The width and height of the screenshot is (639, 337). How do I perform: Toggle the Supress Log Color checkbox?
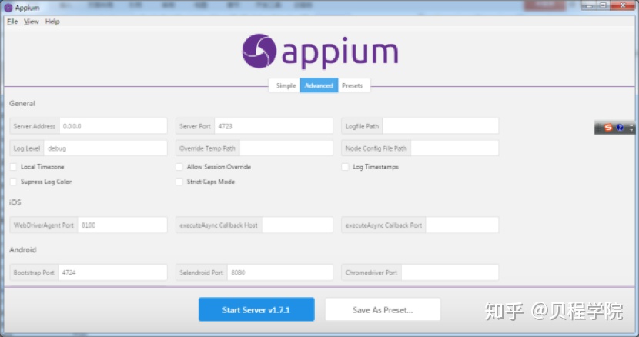13,182
